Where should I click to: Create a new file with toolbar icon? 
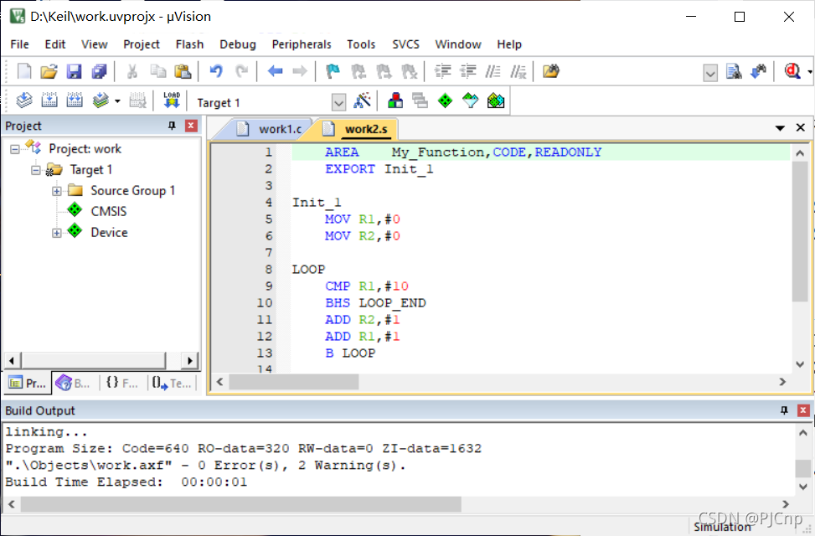24,71
